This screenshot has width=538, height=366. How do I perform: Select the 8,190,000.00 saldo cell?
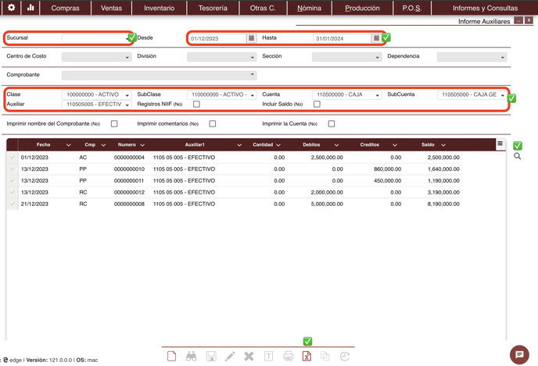tap(443, 204)
